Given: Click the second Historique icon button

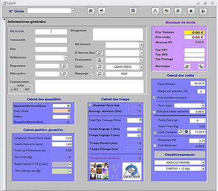Looking at the screenshot, I should tap(201, 66).
